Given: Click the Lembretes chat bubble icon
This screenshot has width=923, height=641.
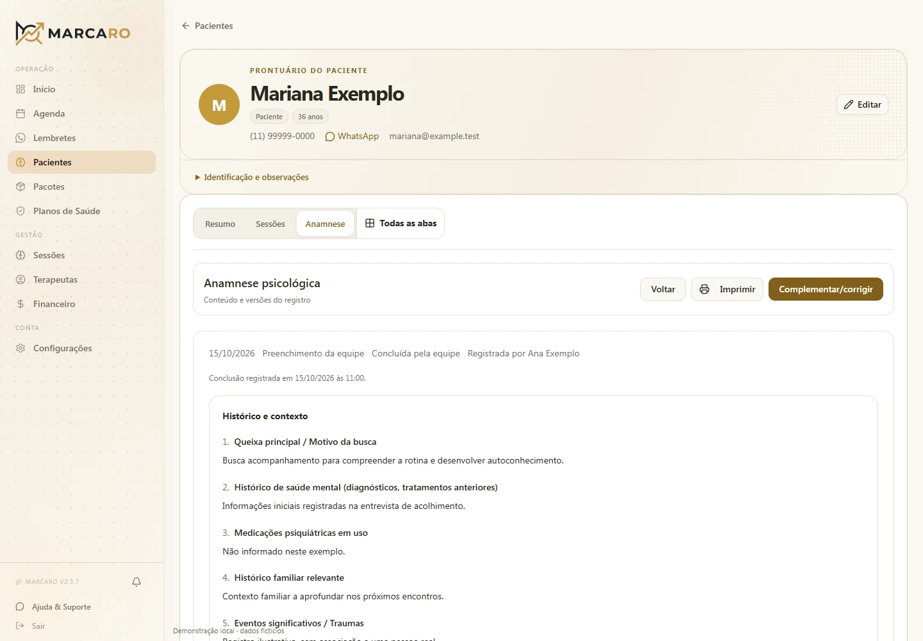Looking at the screenshot, I should tap(21, 138).
